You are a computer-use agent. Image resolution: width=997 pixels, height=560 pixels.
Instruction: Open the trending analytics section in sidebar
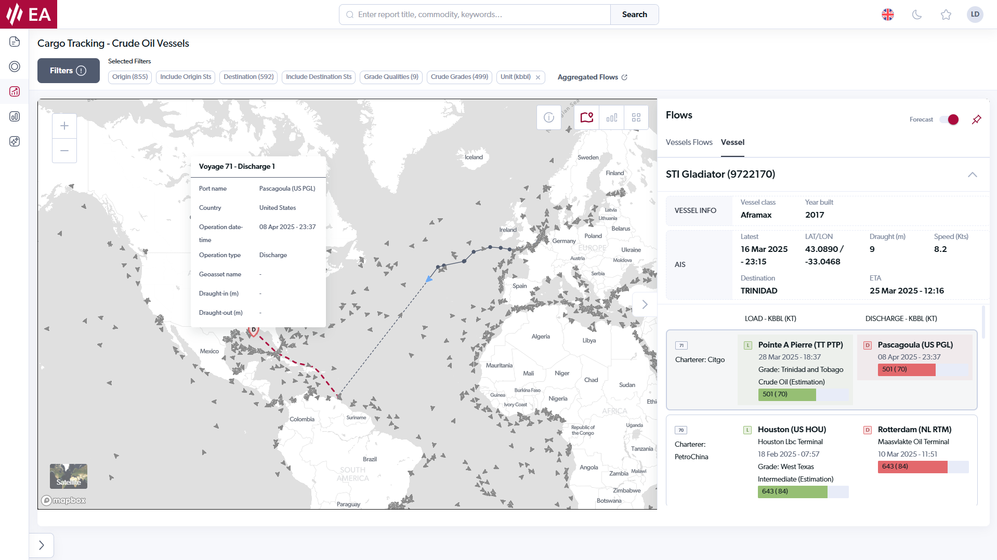14,91
